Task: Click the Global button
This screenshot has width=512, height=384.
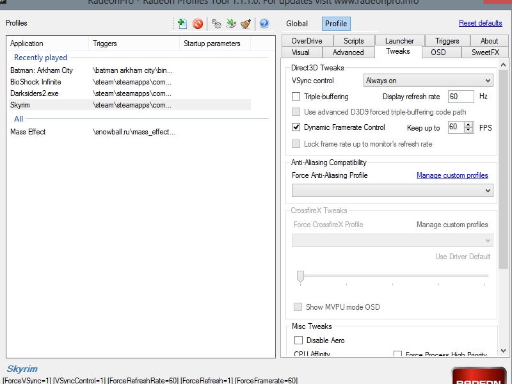Action: point(297,24)
